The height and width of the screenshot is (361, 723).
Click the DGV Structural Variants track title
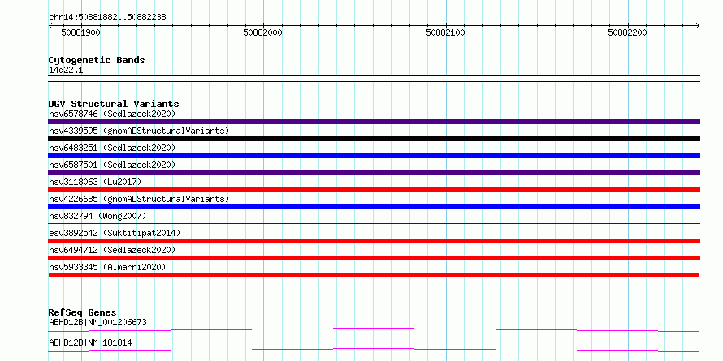point(114,104)
